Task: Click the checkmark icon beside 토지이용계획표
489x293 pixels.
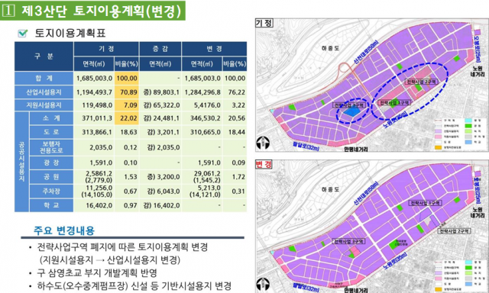Action: (x=23, y=33)
